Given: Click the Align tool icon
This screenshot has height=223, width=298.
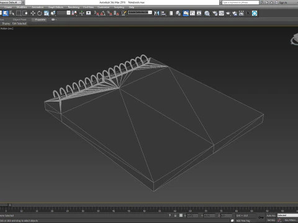Looking at the screenshot, I should pyautogui.click(x=163, y=13).
